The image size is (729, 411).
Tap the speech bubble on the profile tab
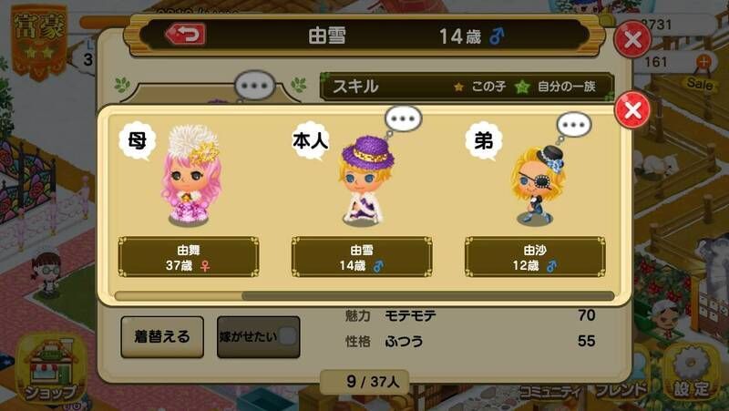click(x=254, y=85)
